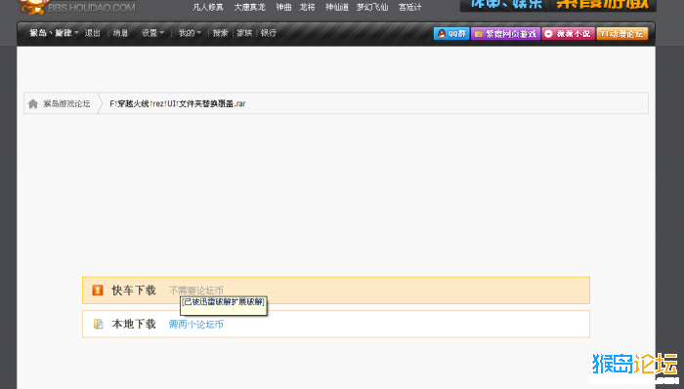The height and width of the screenshot is (389, 684).
Task: Expand the 我的 dropdown menu
Action: pyautogui.click(x=190, y=33)
